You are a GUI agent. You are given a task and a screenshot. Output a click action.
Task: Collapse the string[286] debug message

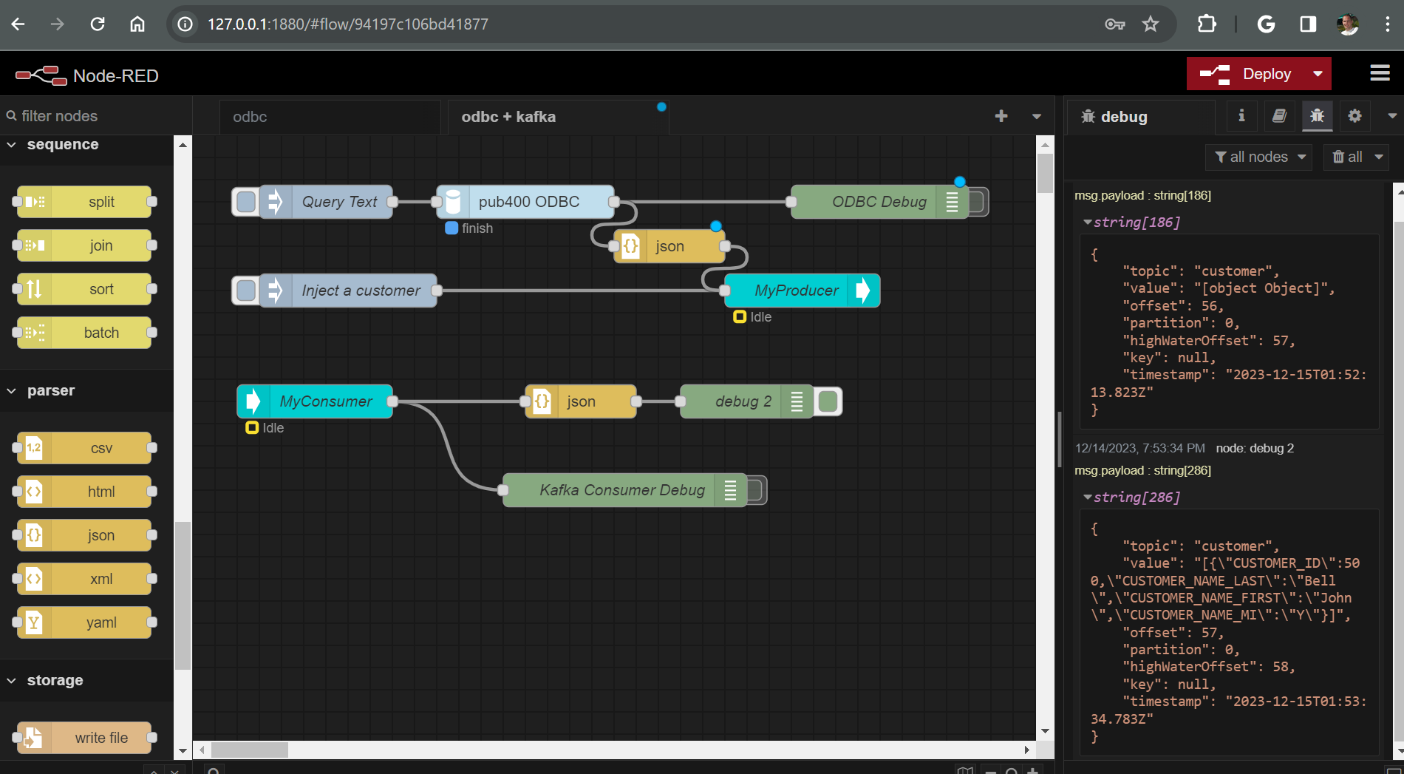coord(1088,497)
